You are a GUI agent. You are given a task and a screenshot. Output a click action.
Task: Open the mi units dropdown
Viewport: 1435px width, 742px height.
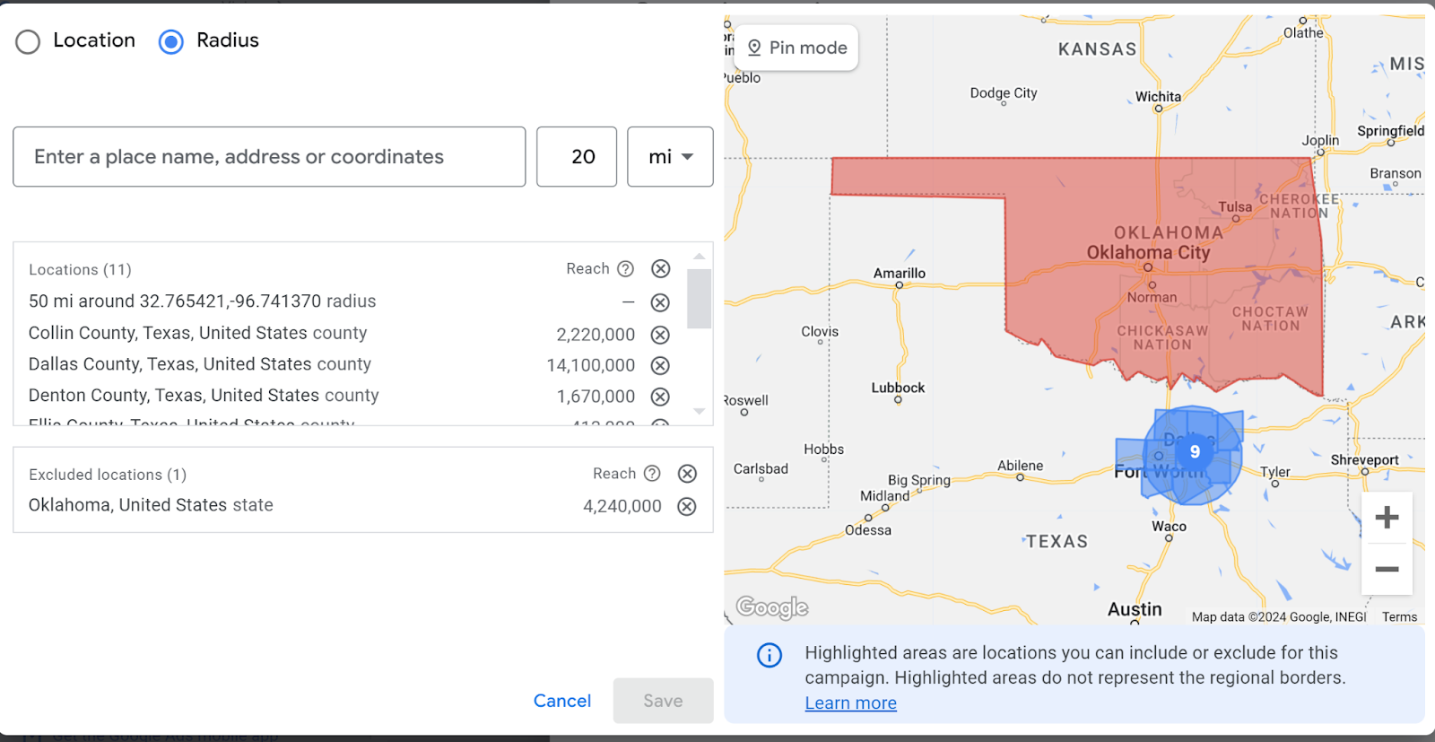point(670,157)
